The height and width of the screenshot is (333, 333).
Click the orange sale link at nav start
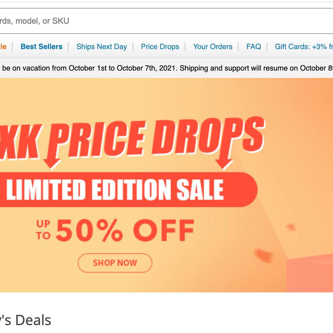[x=3, y=46]
